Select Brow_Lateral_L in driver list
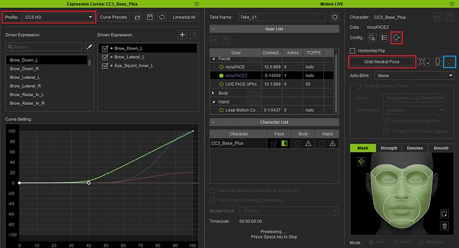 (x=47, y=78)
